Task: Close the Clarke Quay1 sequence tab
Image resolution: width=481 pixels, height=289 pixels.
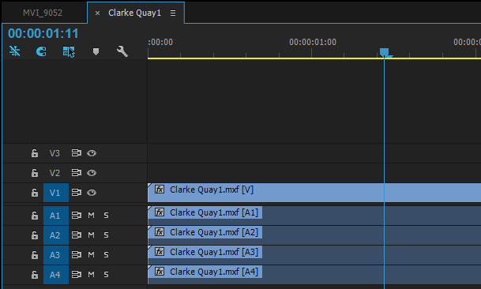Action: [97, 13]
